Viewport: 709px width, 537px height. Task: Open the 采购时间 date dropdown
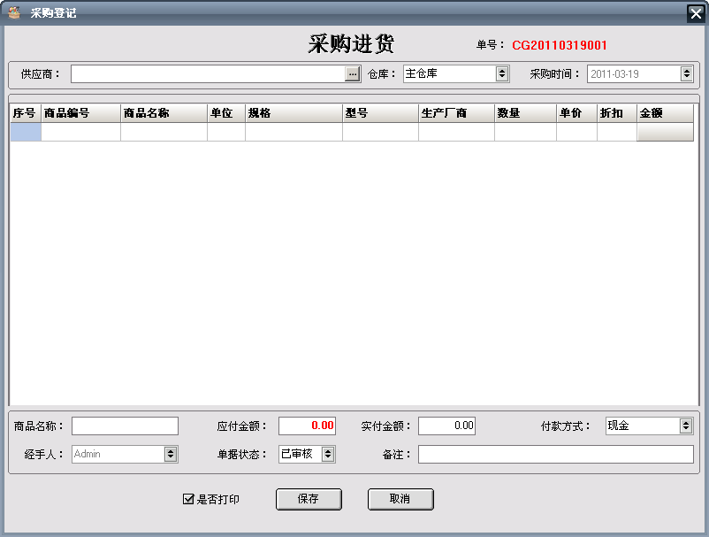[x=687, y=74]
